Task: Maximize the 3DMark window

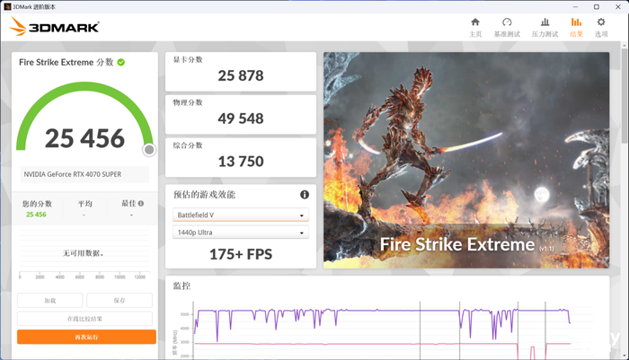Action: click(x=597, y=7)
